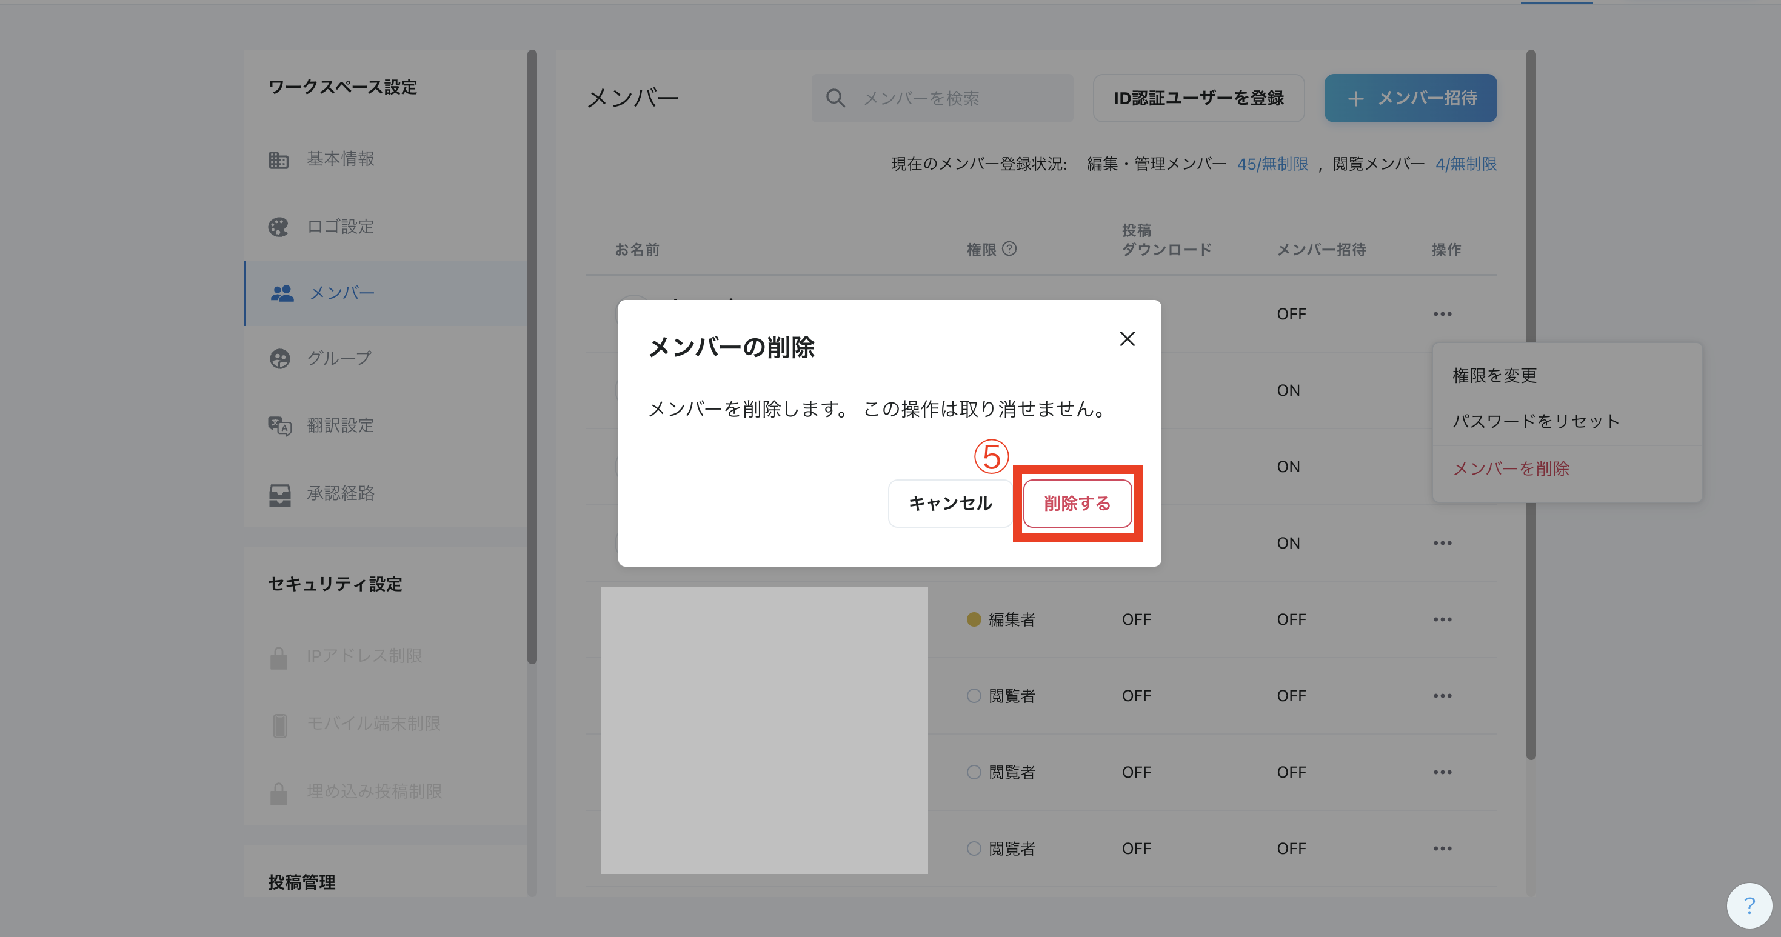Screen dimensions: 1781x937
Task: Click the グループ icon in sidebar
Action: pyautogui.click(x=279, y=359)
